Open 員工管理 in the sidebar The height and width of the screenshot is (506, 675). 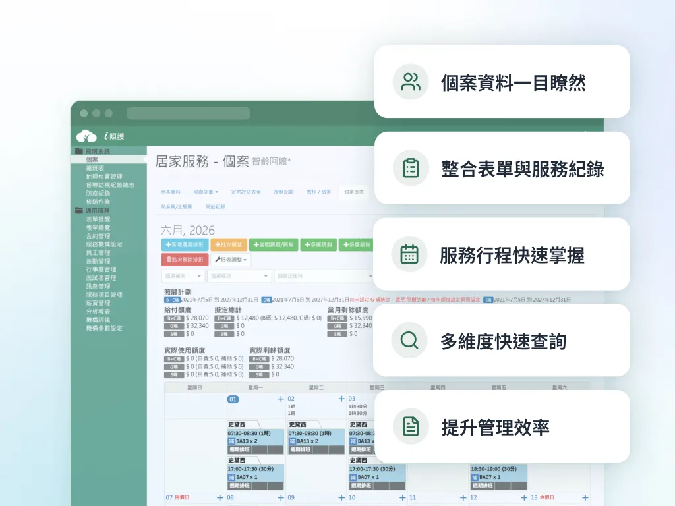pos(98,252)
